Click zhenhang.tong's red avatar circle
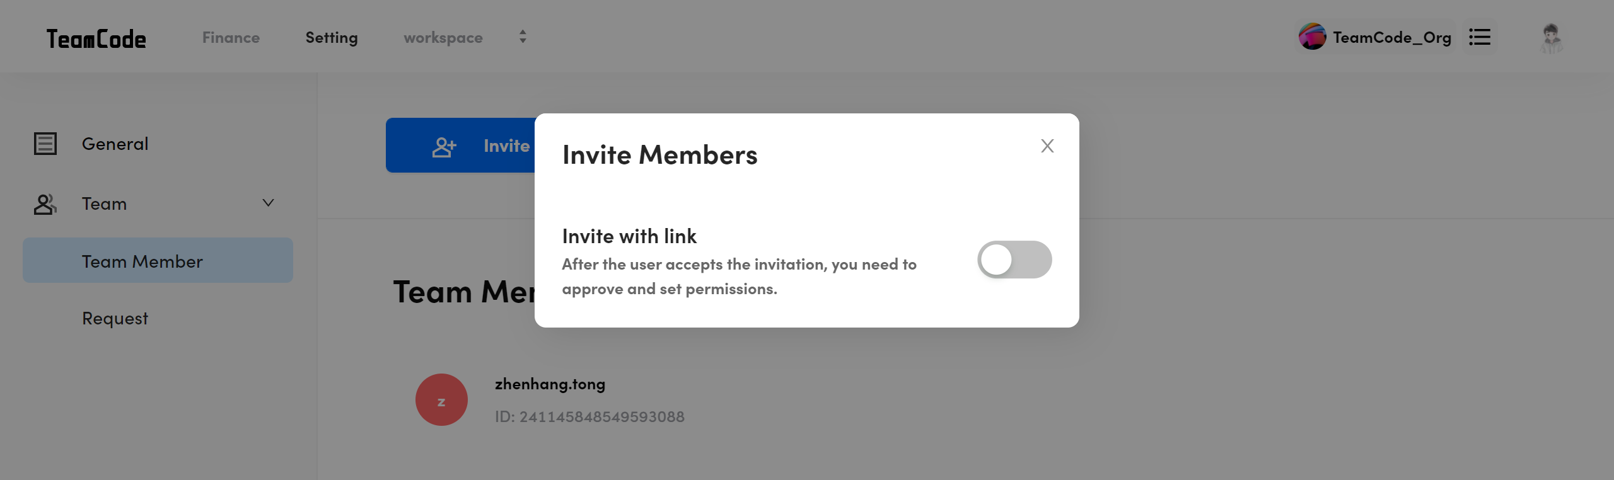The height and width of the screenshot is (480, 1614). click(441, 400)
